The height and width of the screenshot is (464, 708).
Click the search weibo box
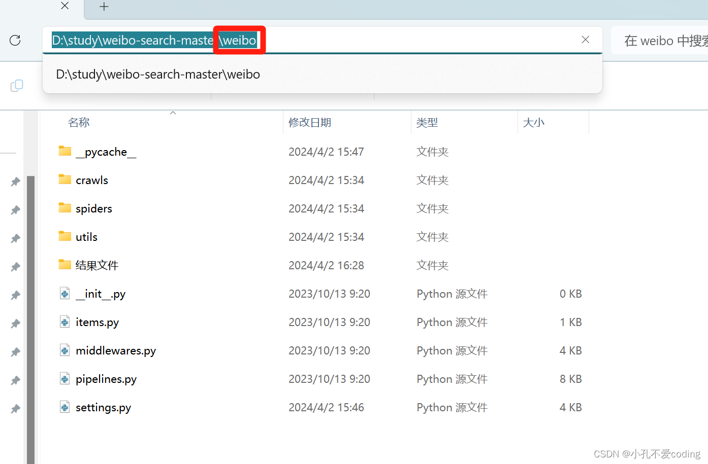660,41
